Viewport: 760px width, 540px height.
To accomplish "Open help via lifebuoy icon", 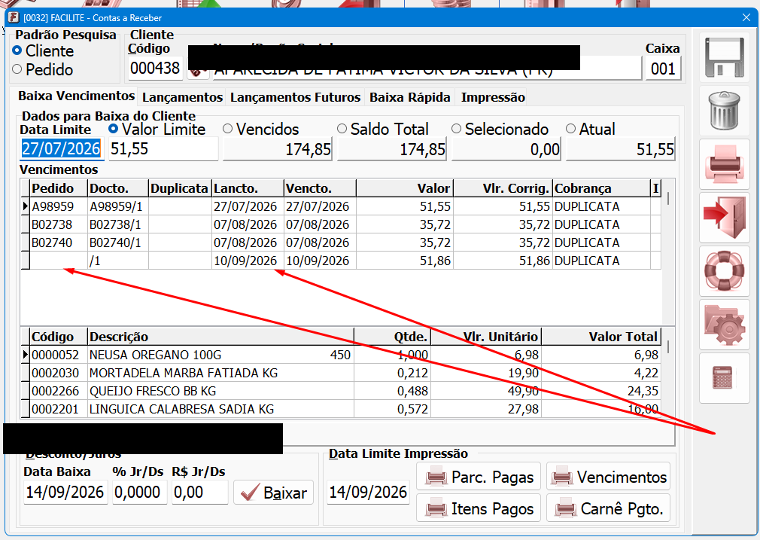I will [724, 270].
